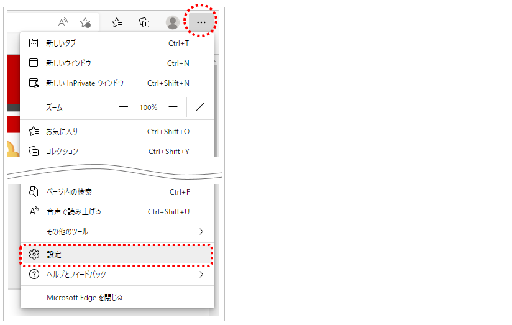512x325 pixels.
Task: Click the gear icon beside 設定
Action: tap(34, 254)
